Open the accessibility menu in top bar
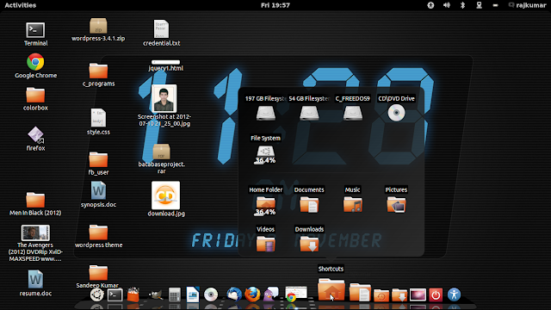Image resolution: width=551 pixels, height=310 pixels. point(430,5)
